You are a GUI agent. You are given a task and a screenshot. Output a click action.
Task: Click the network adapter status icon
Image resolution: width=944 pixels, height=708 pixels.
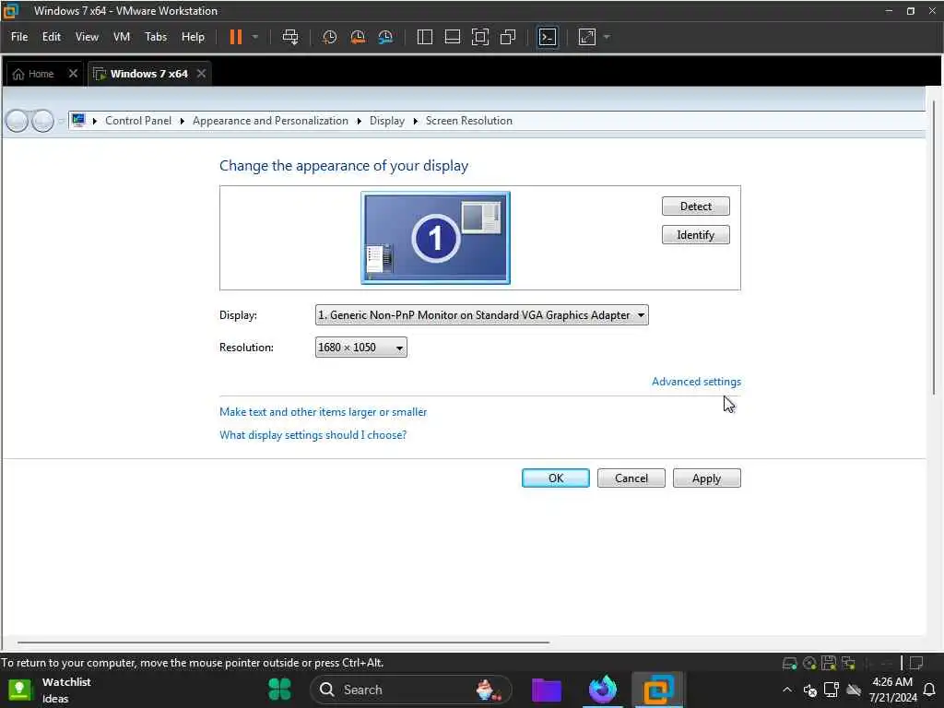(x=848, y=663)
